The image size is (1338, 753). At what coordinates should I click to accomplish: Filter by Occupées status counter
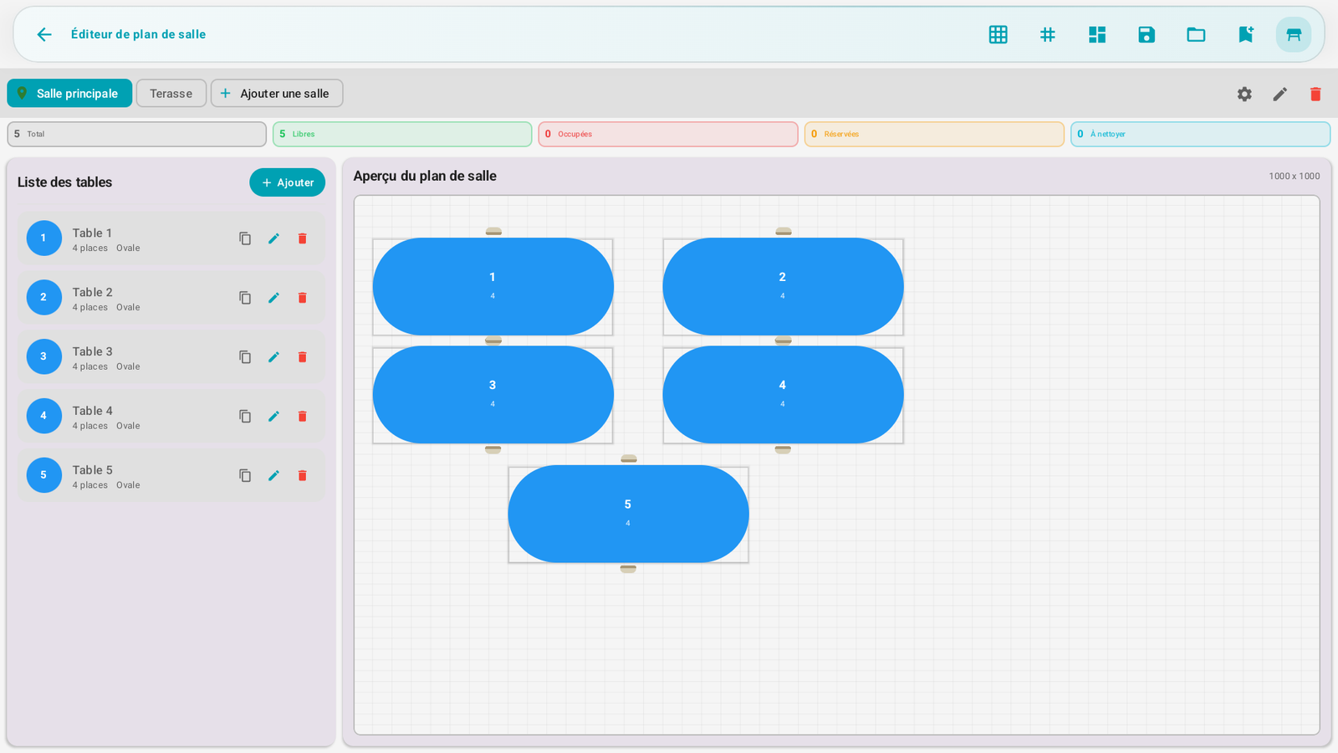point(668,134)
